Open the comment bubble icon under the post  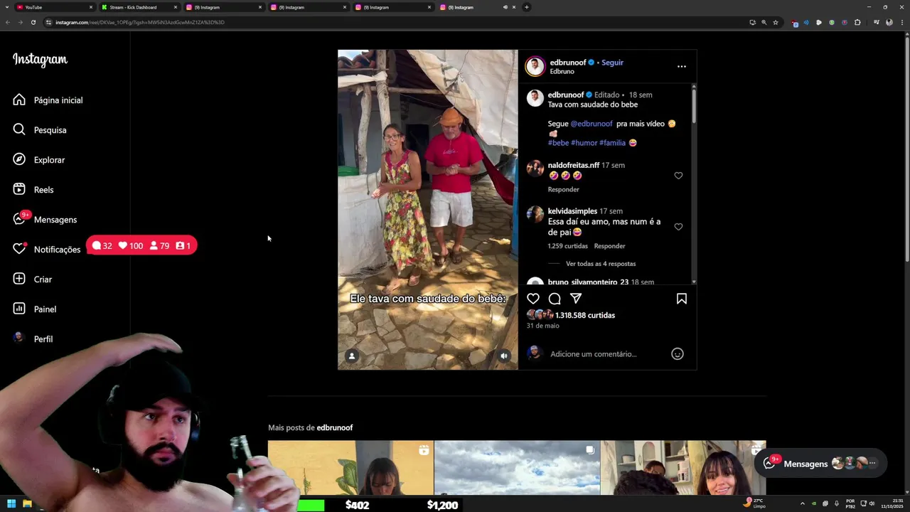555,299
